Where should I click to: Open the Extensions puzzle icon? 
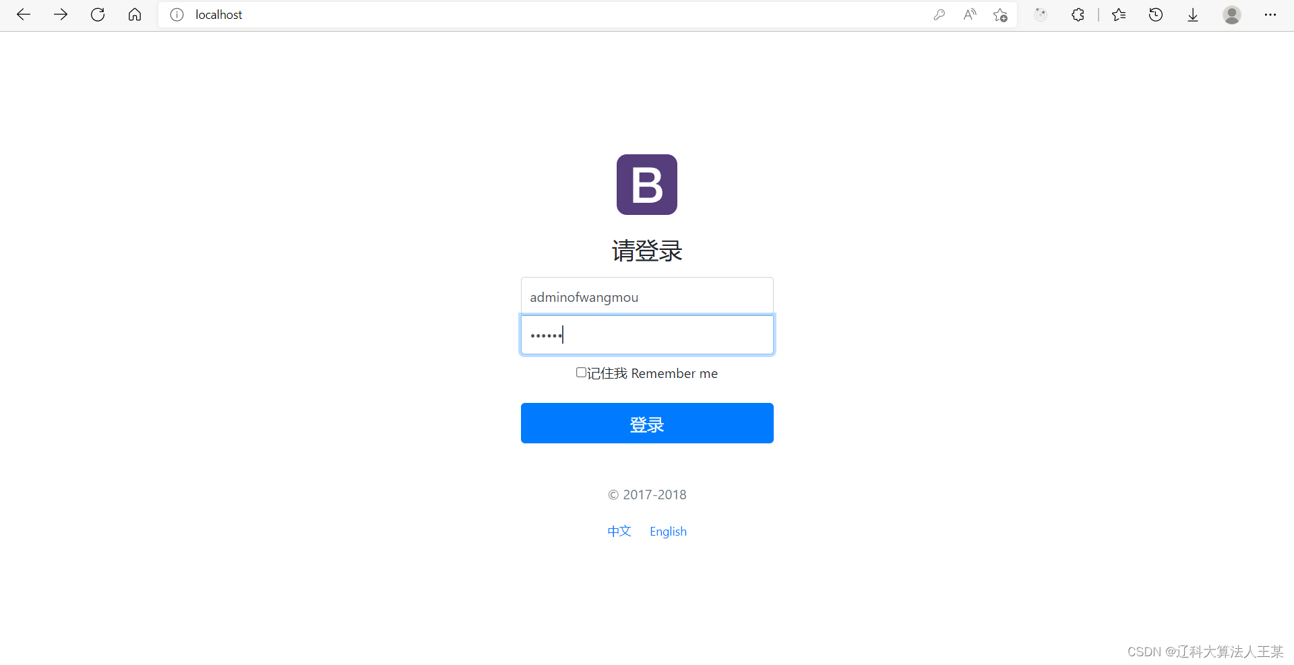pos(1078,15)
